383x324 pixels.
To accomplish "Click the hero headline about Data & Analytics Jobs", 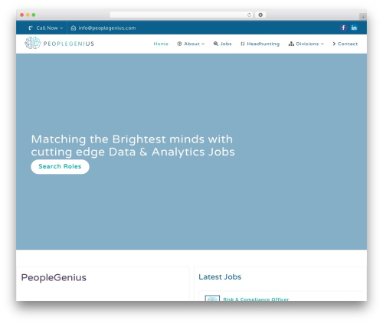I will [x=133, y=146].
